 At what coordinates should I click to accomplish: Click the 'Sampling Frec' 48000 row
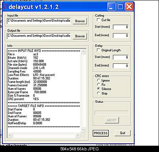pyautogui.click(x=25, y=71)
